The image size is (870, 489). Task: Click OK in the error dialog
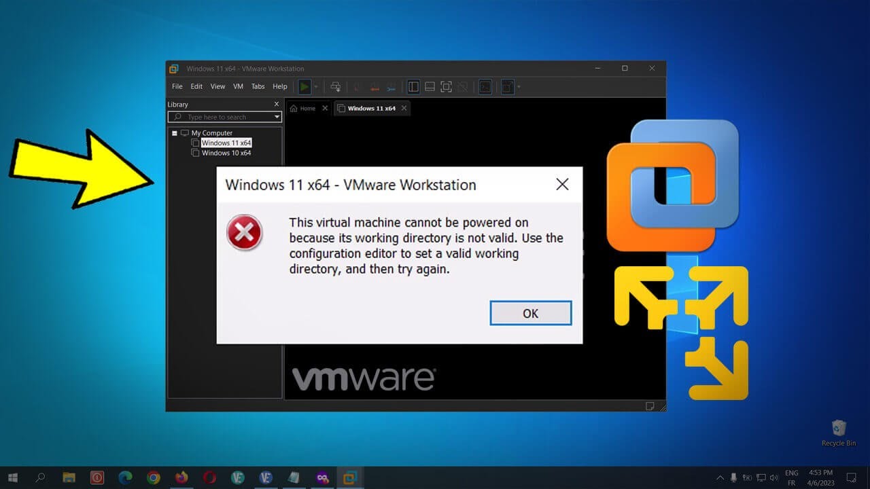click(531, 313)
